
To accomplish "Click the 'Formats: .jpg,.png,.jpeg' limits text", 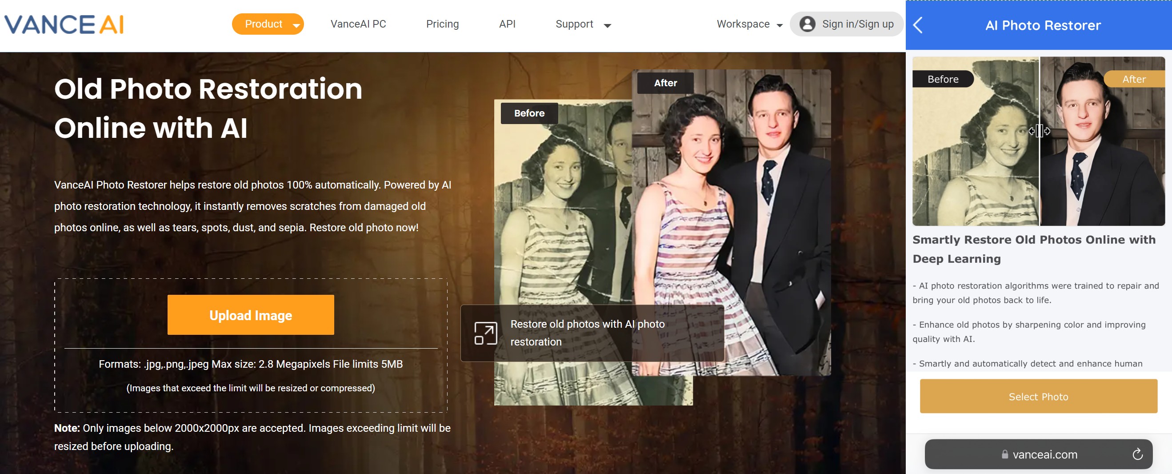I will pos(251,364).
